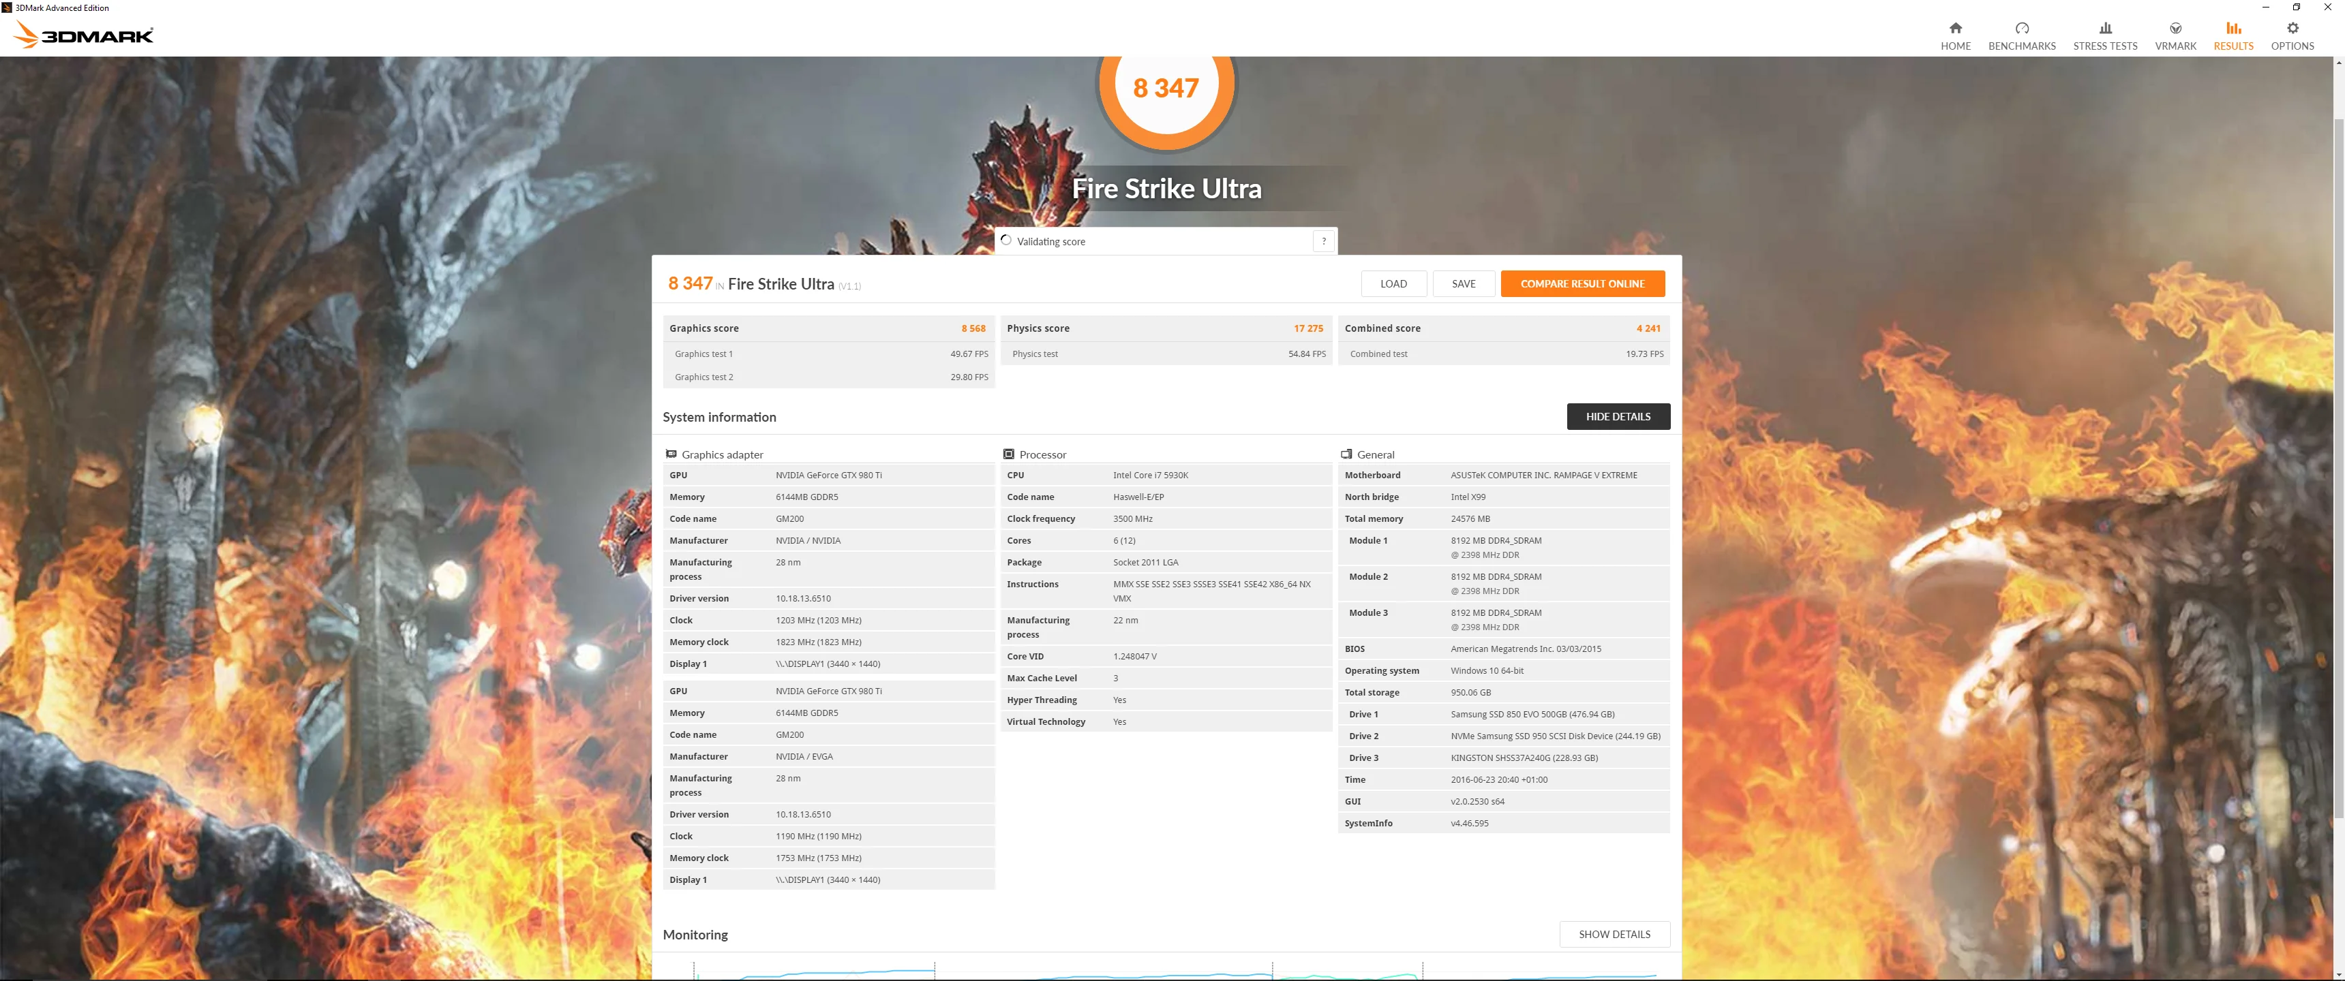Open the VRMark icon
Image resolution: width=2345 pixels, height=981 pixels.
pos(2175,28)
